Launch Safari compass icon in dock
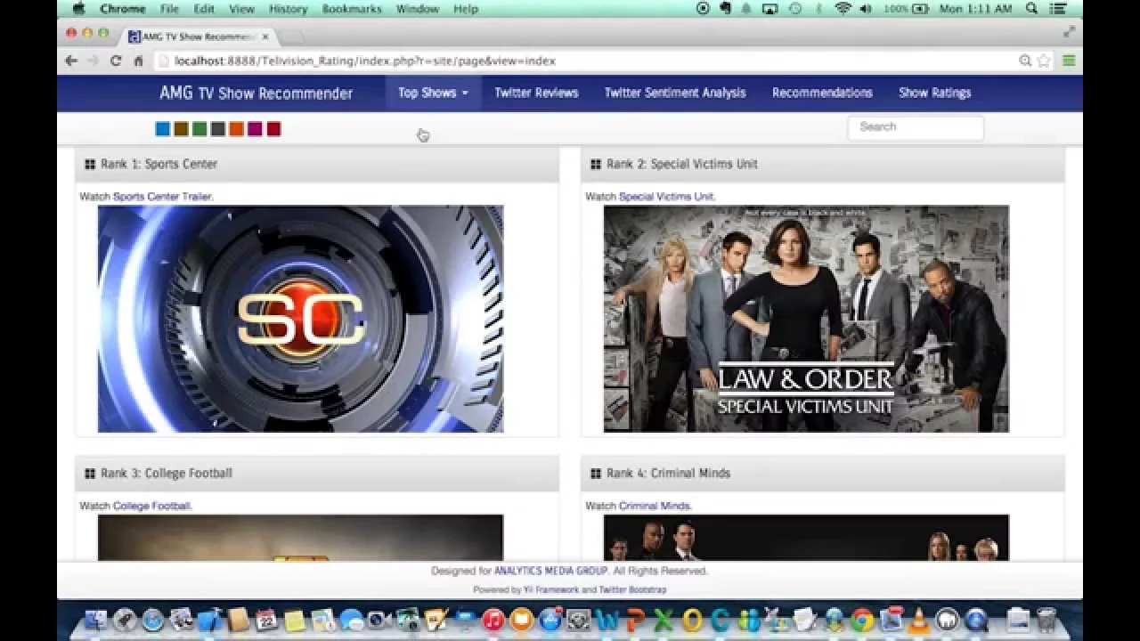1140x641 pixels. [x=152, y=621]
